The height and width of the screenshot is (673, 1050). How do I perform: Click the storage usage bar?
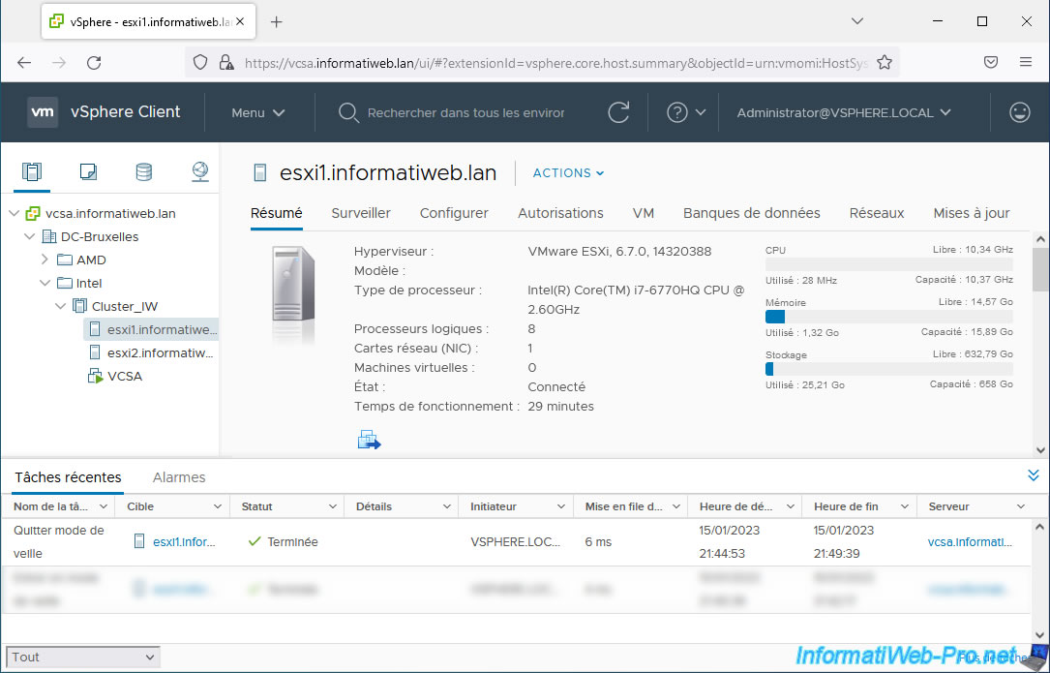(x=888, y=369)
